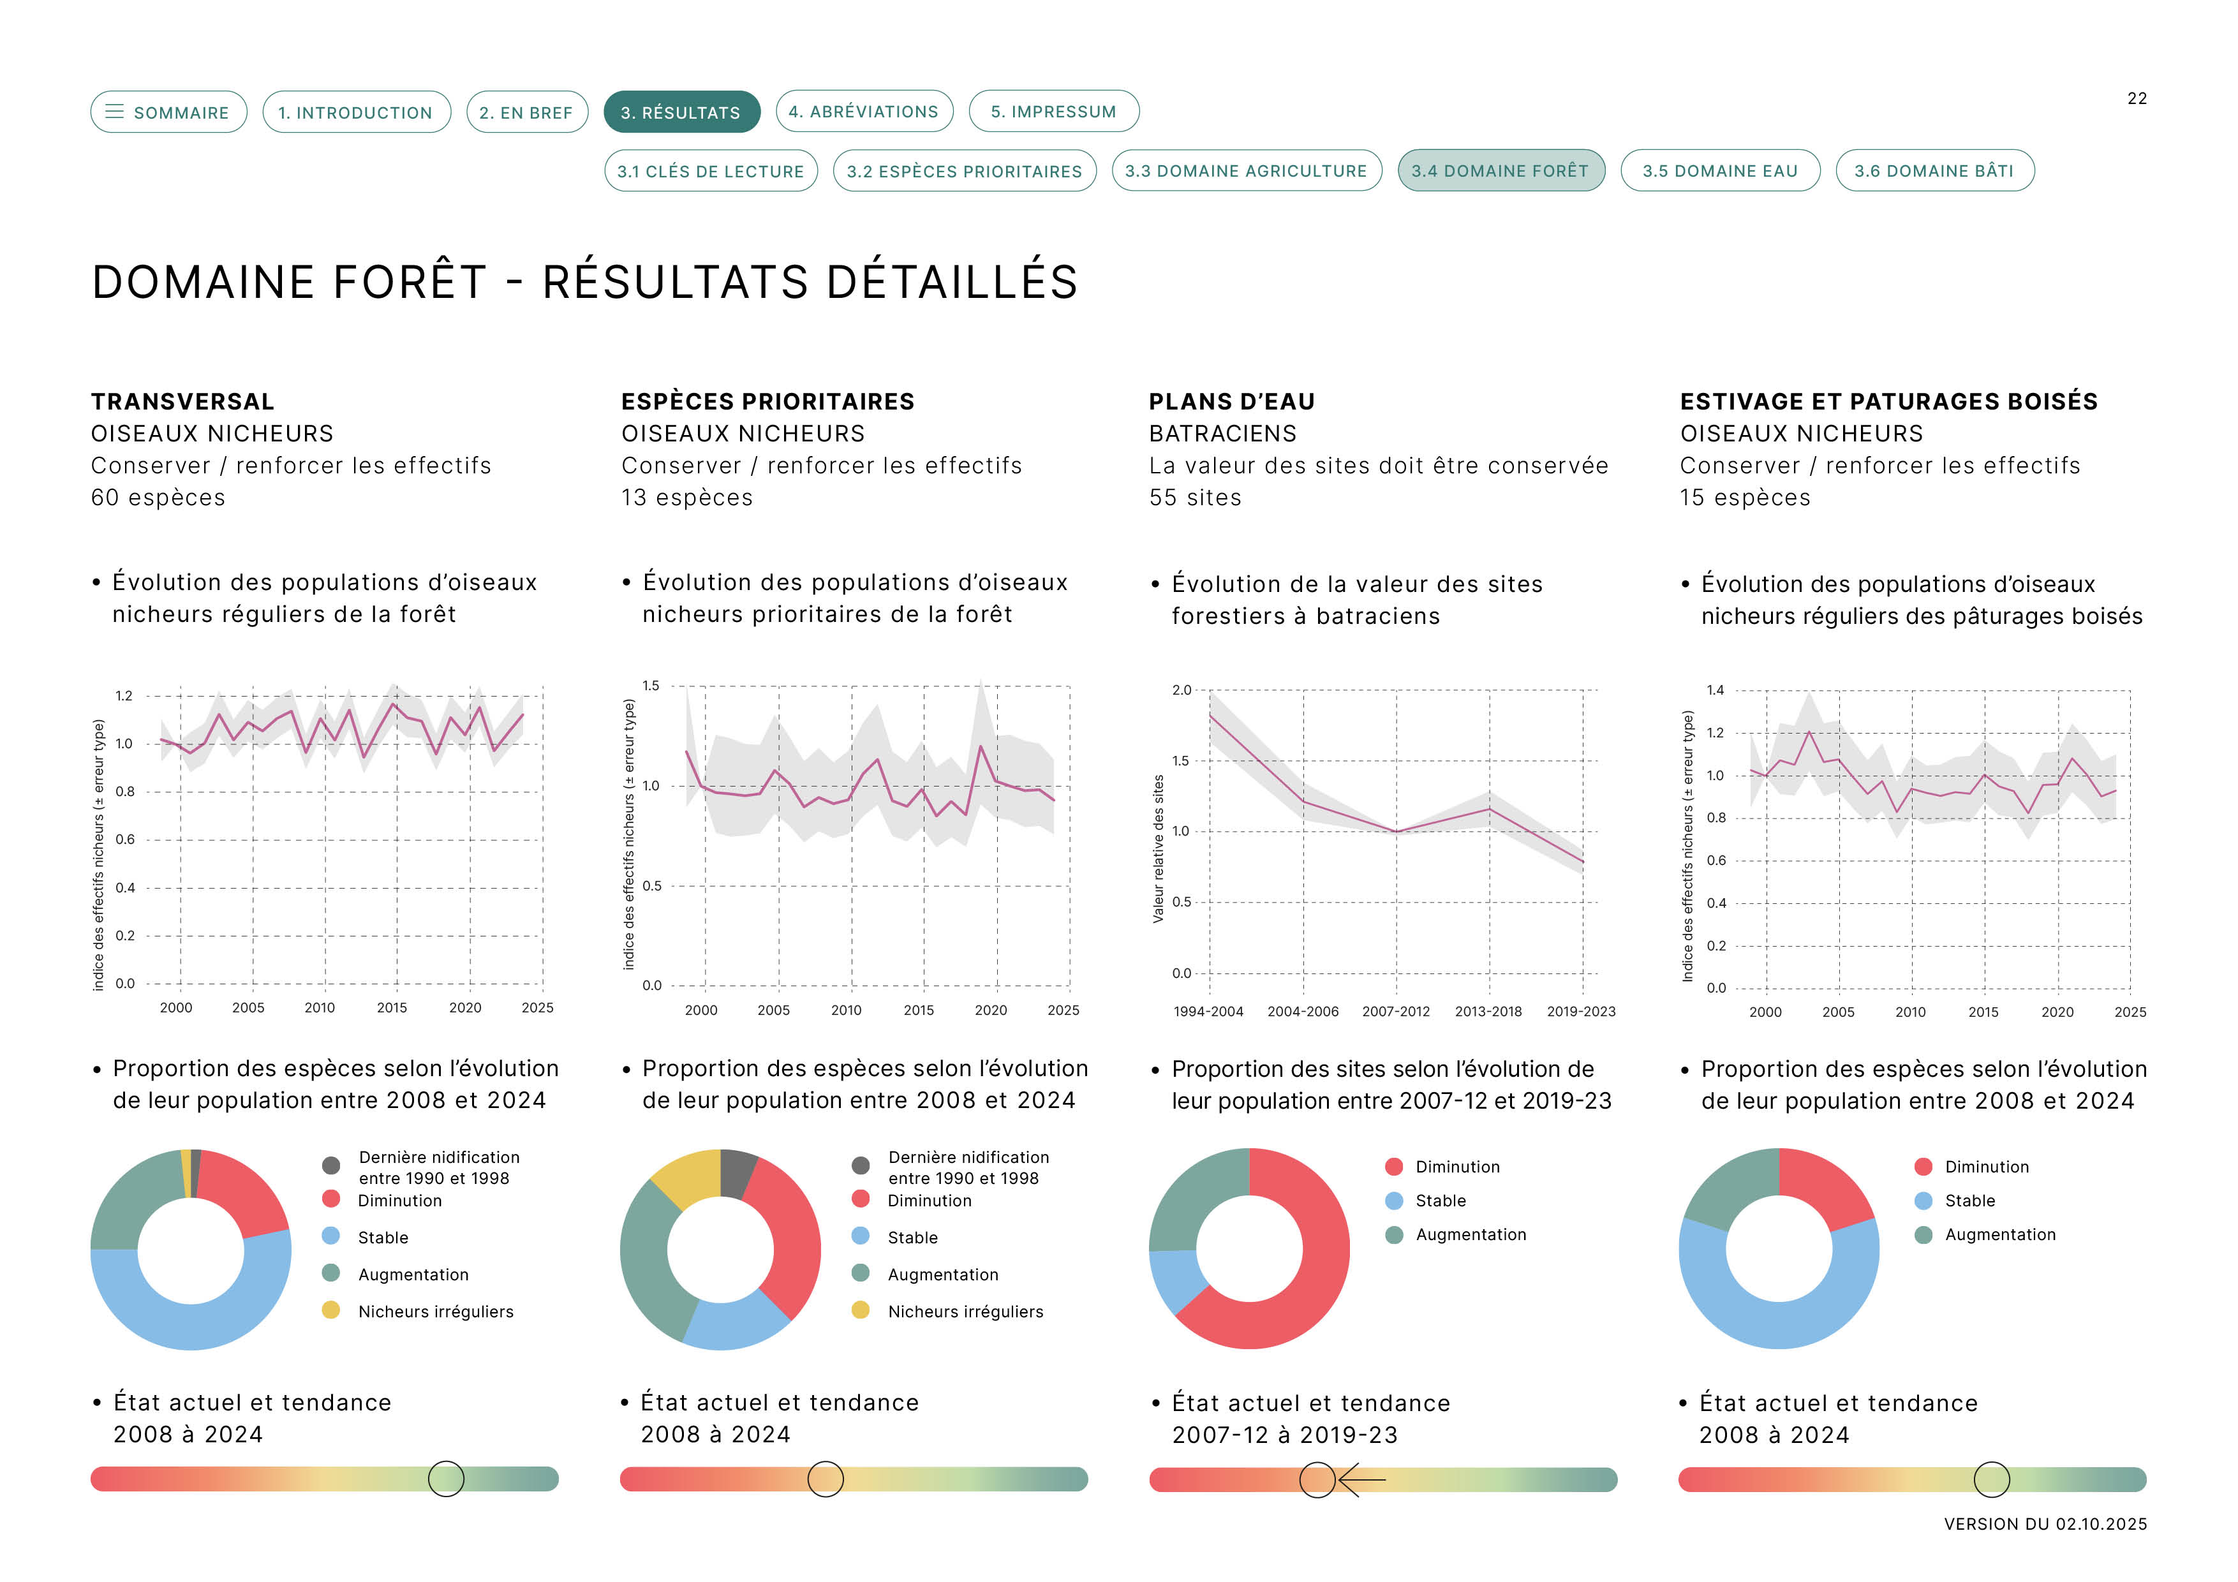
Task: Go to the 2. En bref section
Action: pyautogui.click(x=526, y=112)
